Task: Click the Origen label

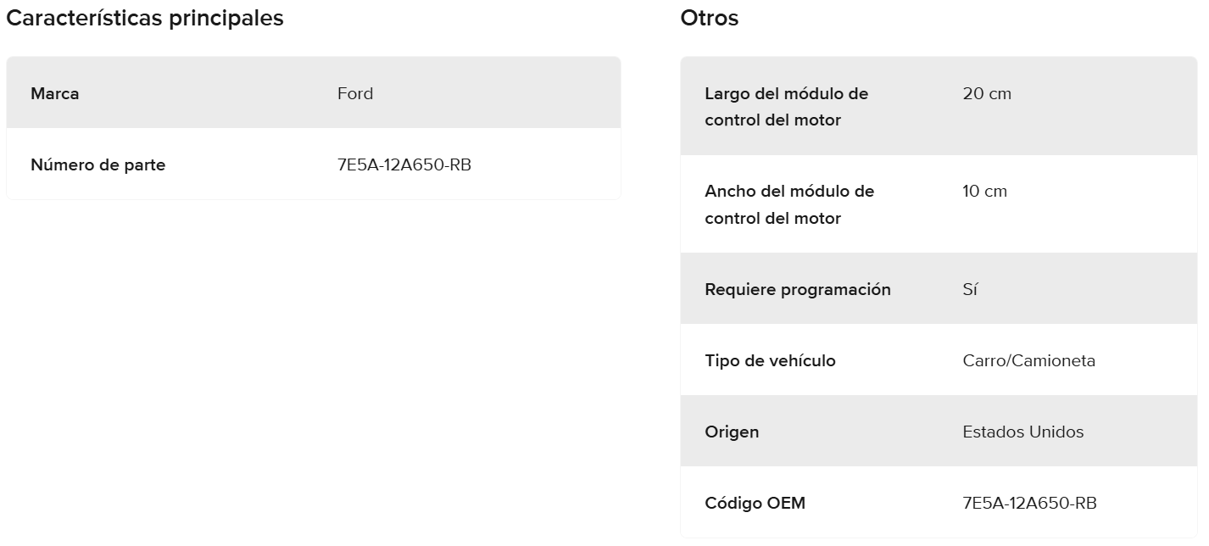Action: click(732, 432)
